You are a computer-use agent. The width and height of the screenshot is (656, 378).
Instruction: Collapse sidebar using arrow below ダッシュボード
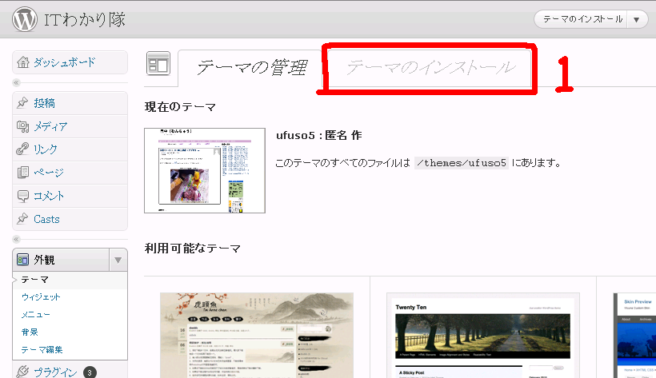(x=17, y=82)
